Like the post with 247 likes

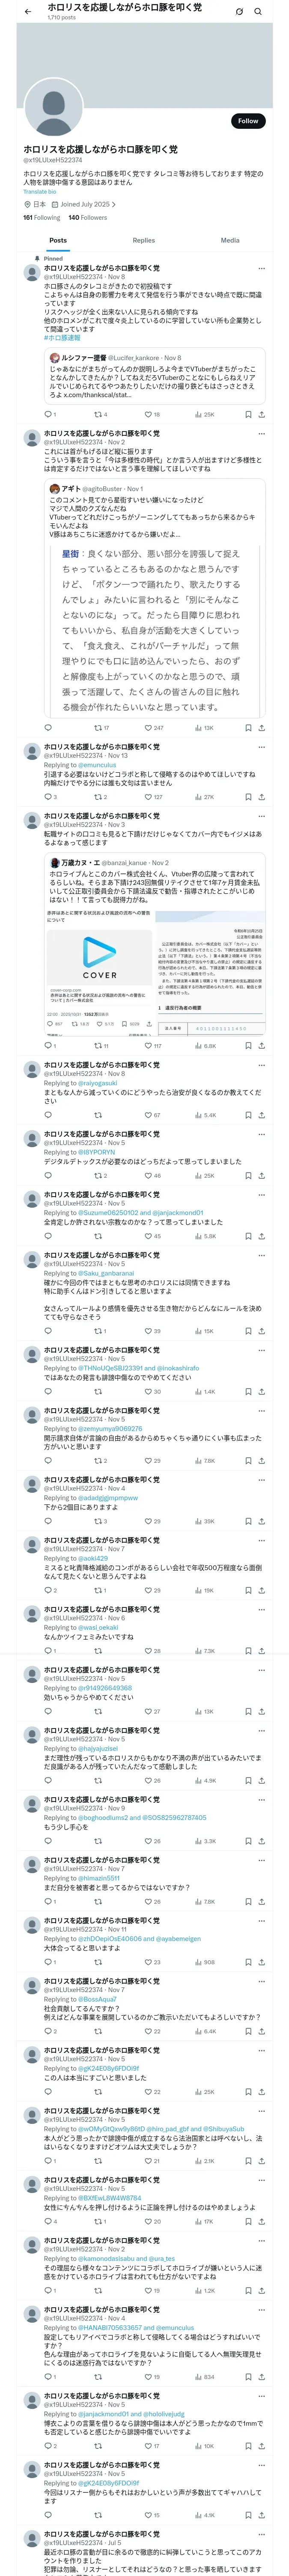tap(147, 728)
